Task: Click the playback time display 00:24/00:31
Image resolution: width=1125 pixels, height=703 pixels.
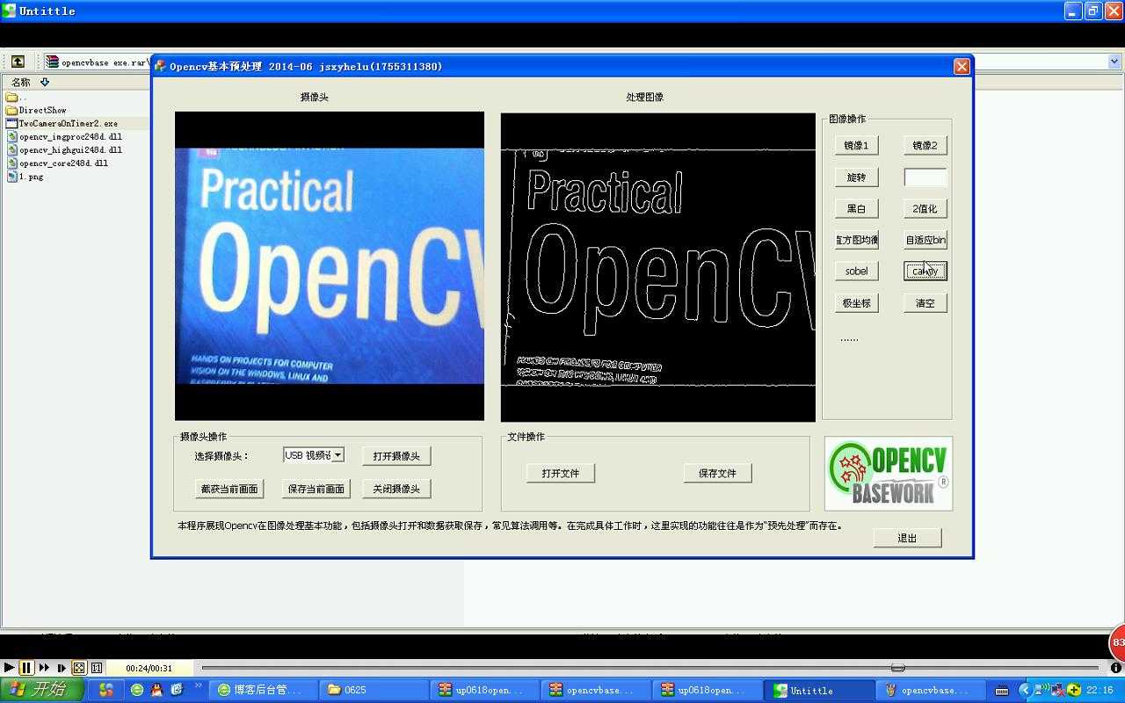Action: click(x=148, y=668)
